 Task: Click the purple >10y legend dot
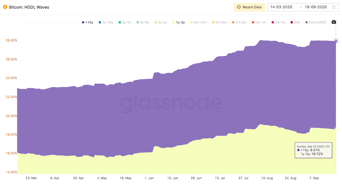(83, 22)
